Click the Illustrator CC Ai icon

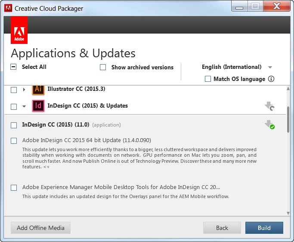tap(38, 90)
